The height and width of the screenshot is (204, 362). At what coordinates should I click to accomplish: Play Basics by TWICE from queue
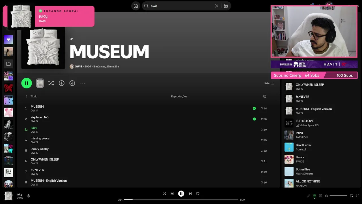pos(321,159)
